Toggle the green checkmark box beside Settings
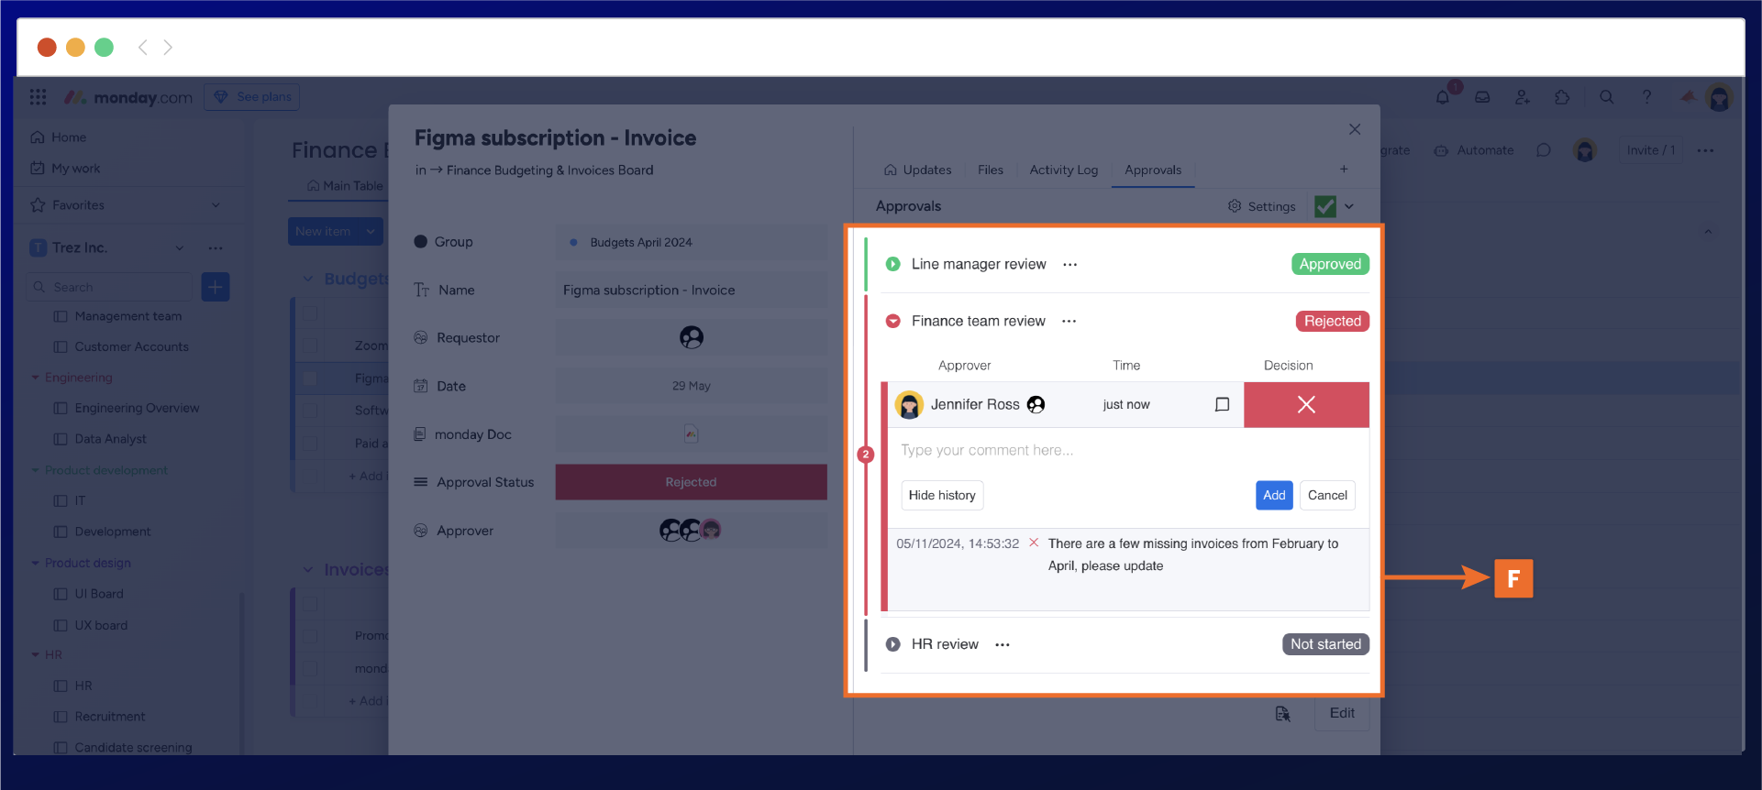The image size is (1762, 790). pos(1324,206)
